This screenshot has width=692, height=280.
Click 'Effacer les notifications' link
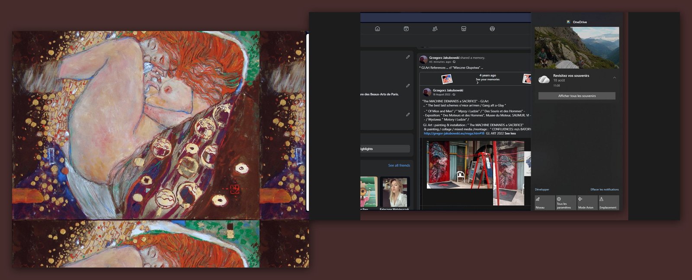[x=605, y=189]
